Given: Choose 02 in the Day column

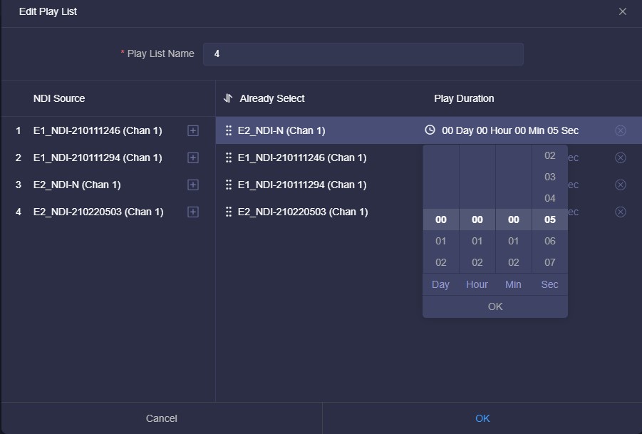Looking at the screenshot, I should point(441,262).
